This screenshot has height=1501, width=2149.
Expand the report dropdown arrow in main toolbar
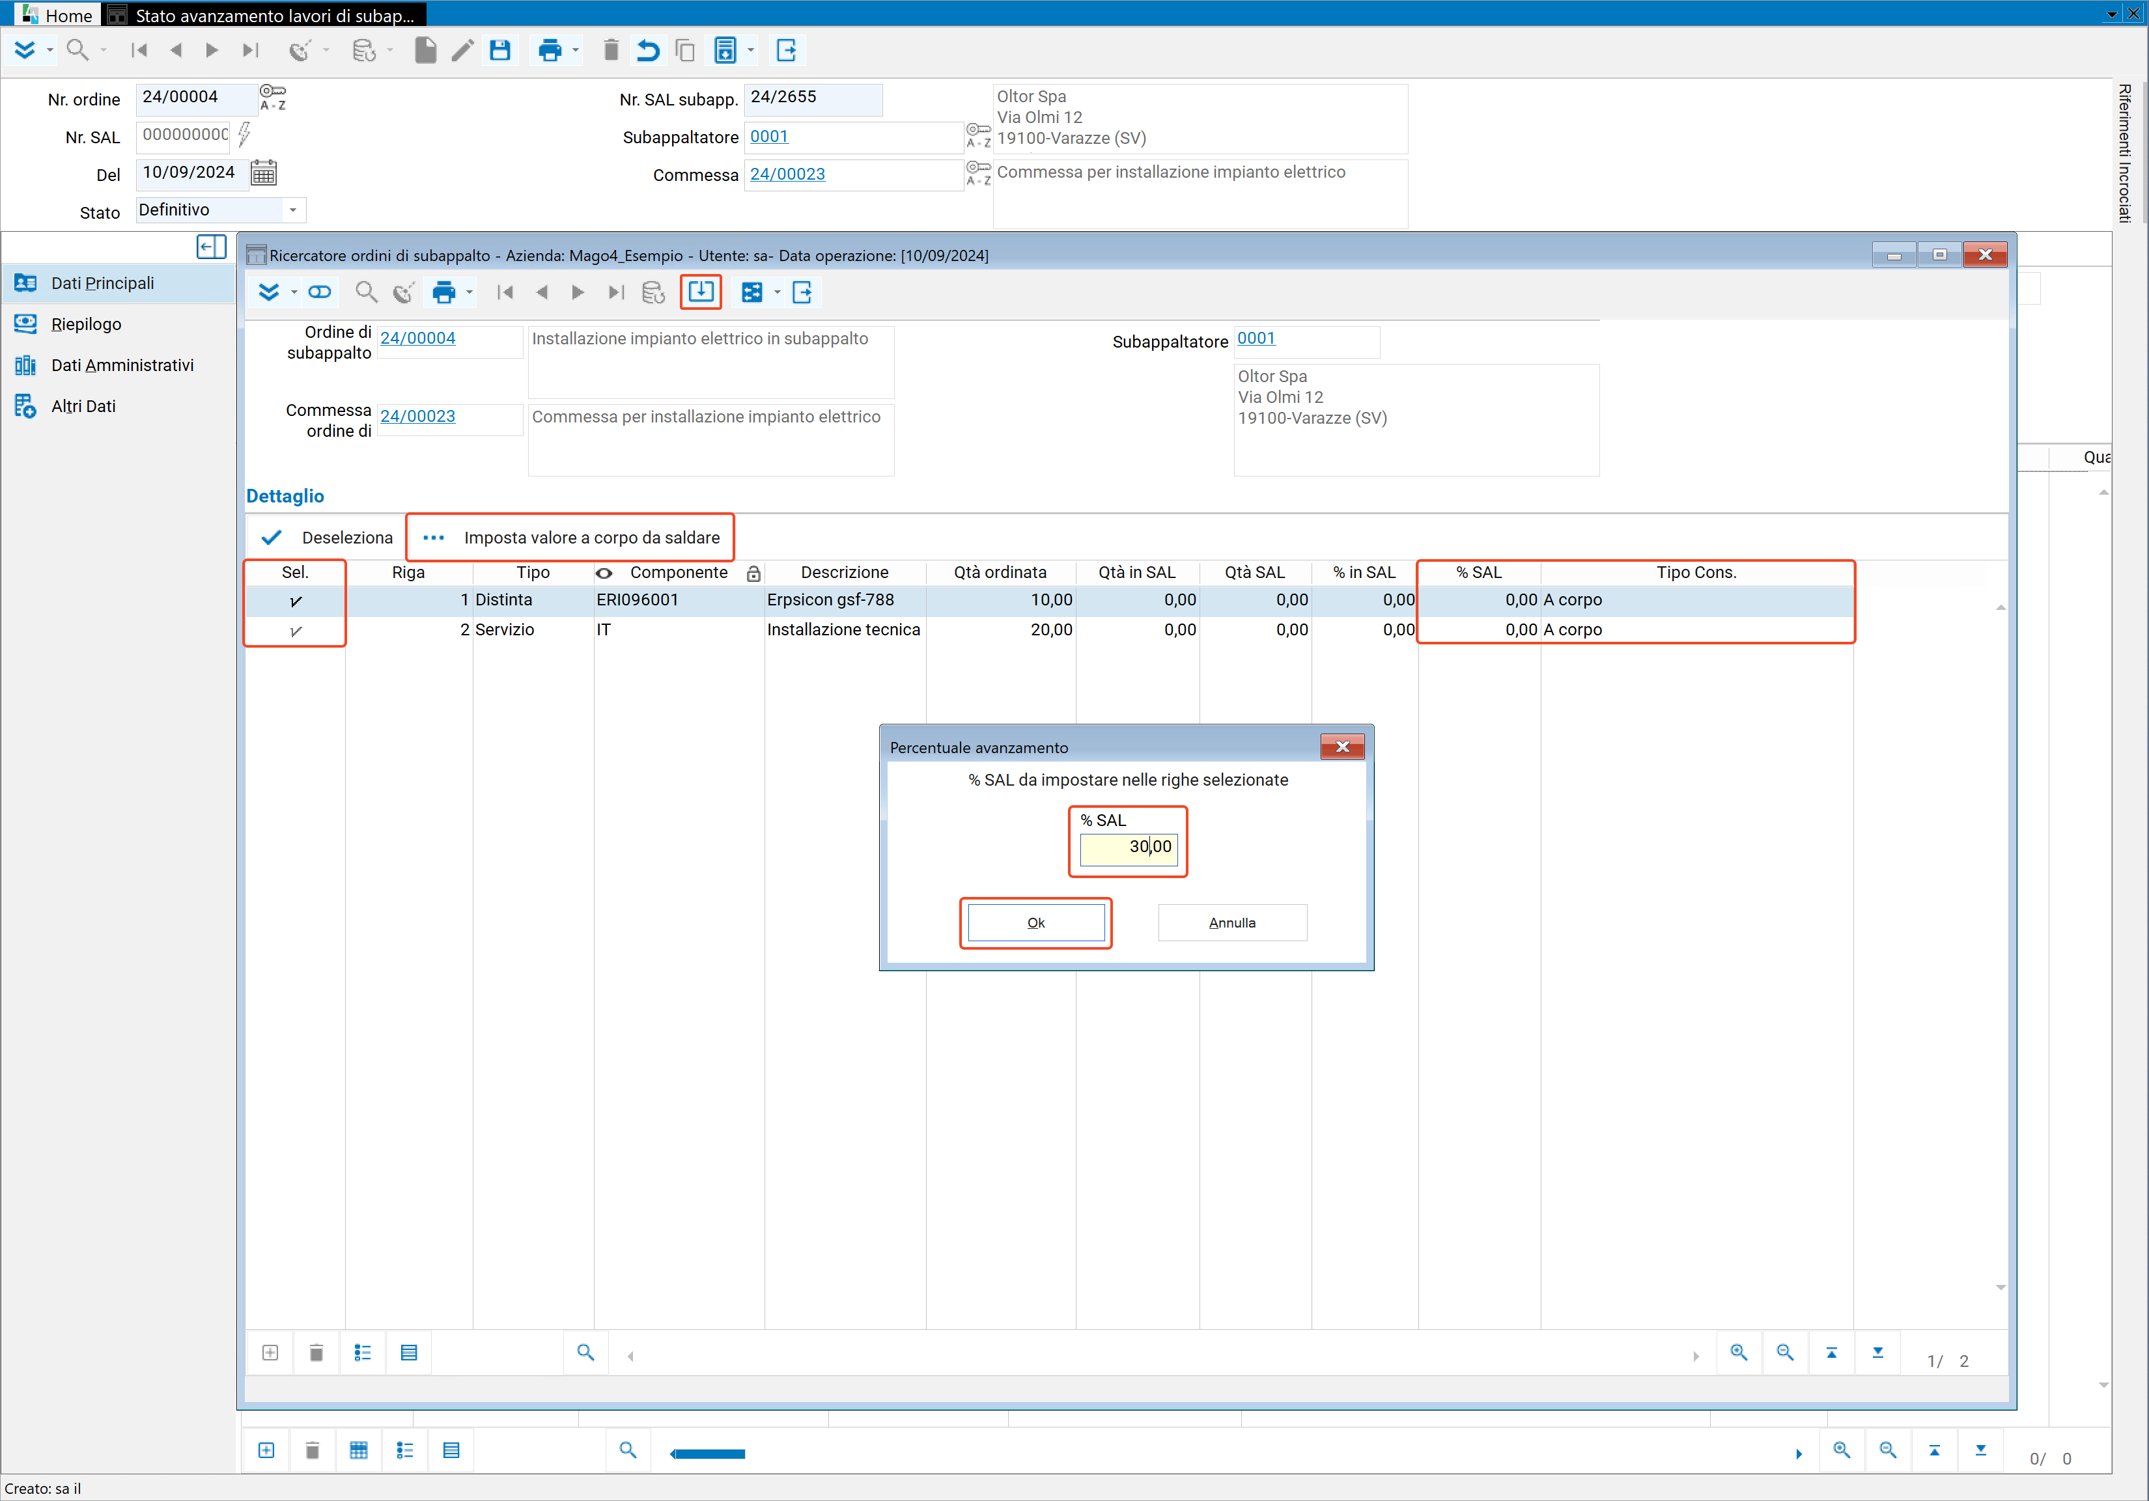(751, 51)
